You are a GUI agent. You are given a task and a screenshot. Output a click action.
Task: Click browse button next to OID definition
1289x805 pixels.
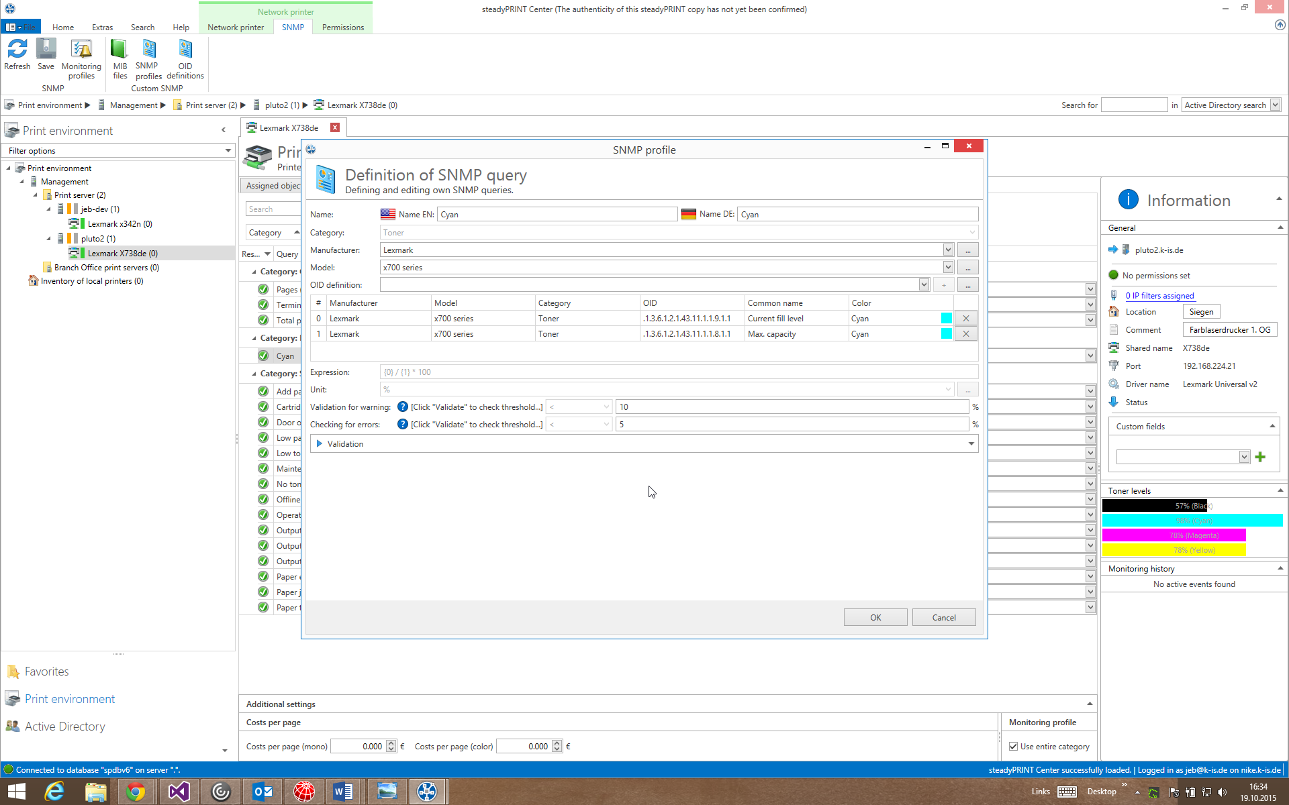coord(967,285)
